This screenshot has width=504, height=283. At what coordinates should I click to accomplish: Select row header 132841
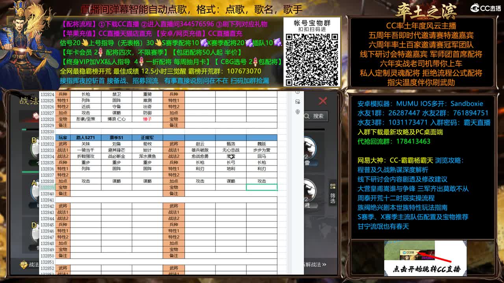pos(47,200)
